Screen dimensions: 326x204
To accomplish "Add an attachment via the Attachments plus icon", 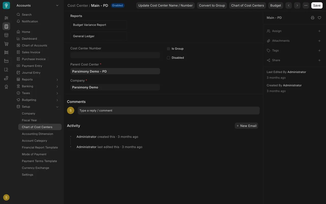I will point(319,41).
